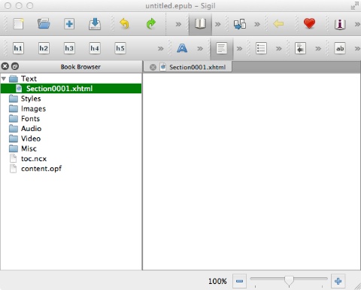The width and height of the screenshot is (361, 290).
Task: Collapse the Text folder disclosure triangle
Action: [4, 78]
